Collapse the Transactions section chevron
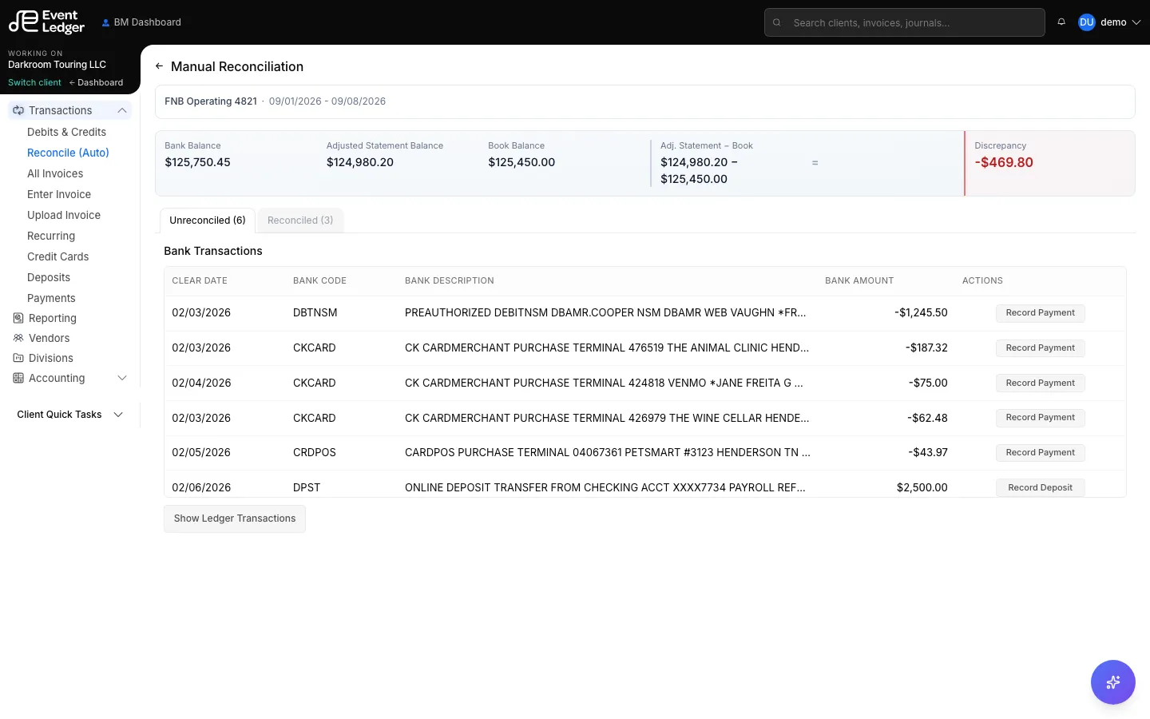Viewport: 1150px width, 719px height. [x=122, y=110]
